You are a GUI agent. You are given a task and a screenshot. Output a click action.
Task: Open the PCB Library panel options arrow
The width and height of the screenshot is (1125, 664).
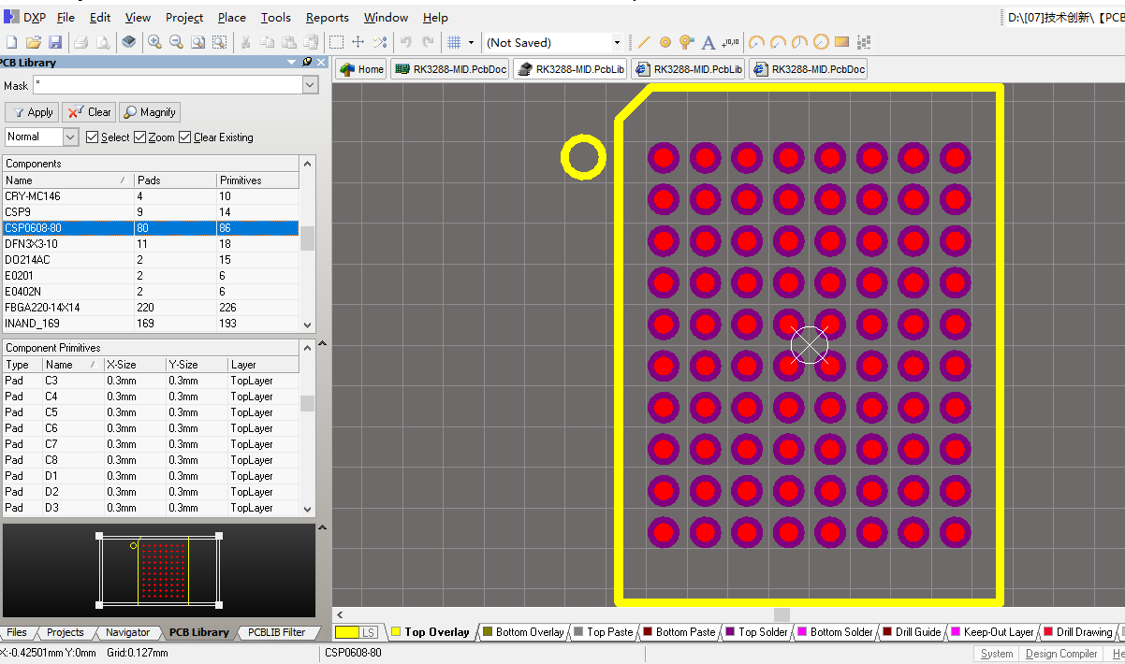[x=292, y=62]
